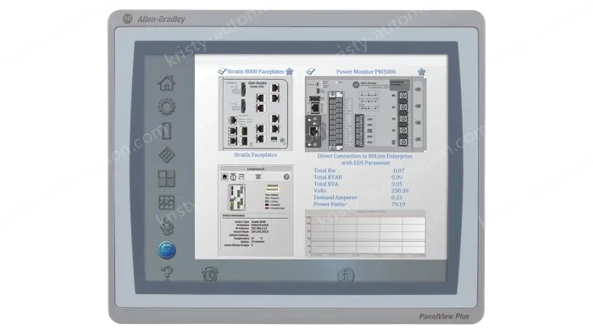593x334 pixels.
Task: Tap the flag-shaped icon right of the clock in switch faceplate toolbar
Action: pyautogui.click(x=241, y=176)
